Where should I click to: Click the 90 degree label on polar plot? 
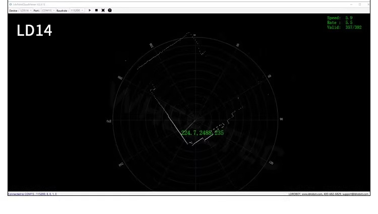[281, 119]
